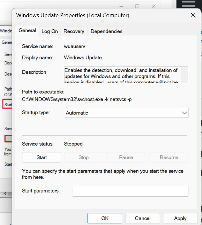Viewport: 202px width, 225px height.
Task: Click the minimize icon of background window
Action: [121, 6]
